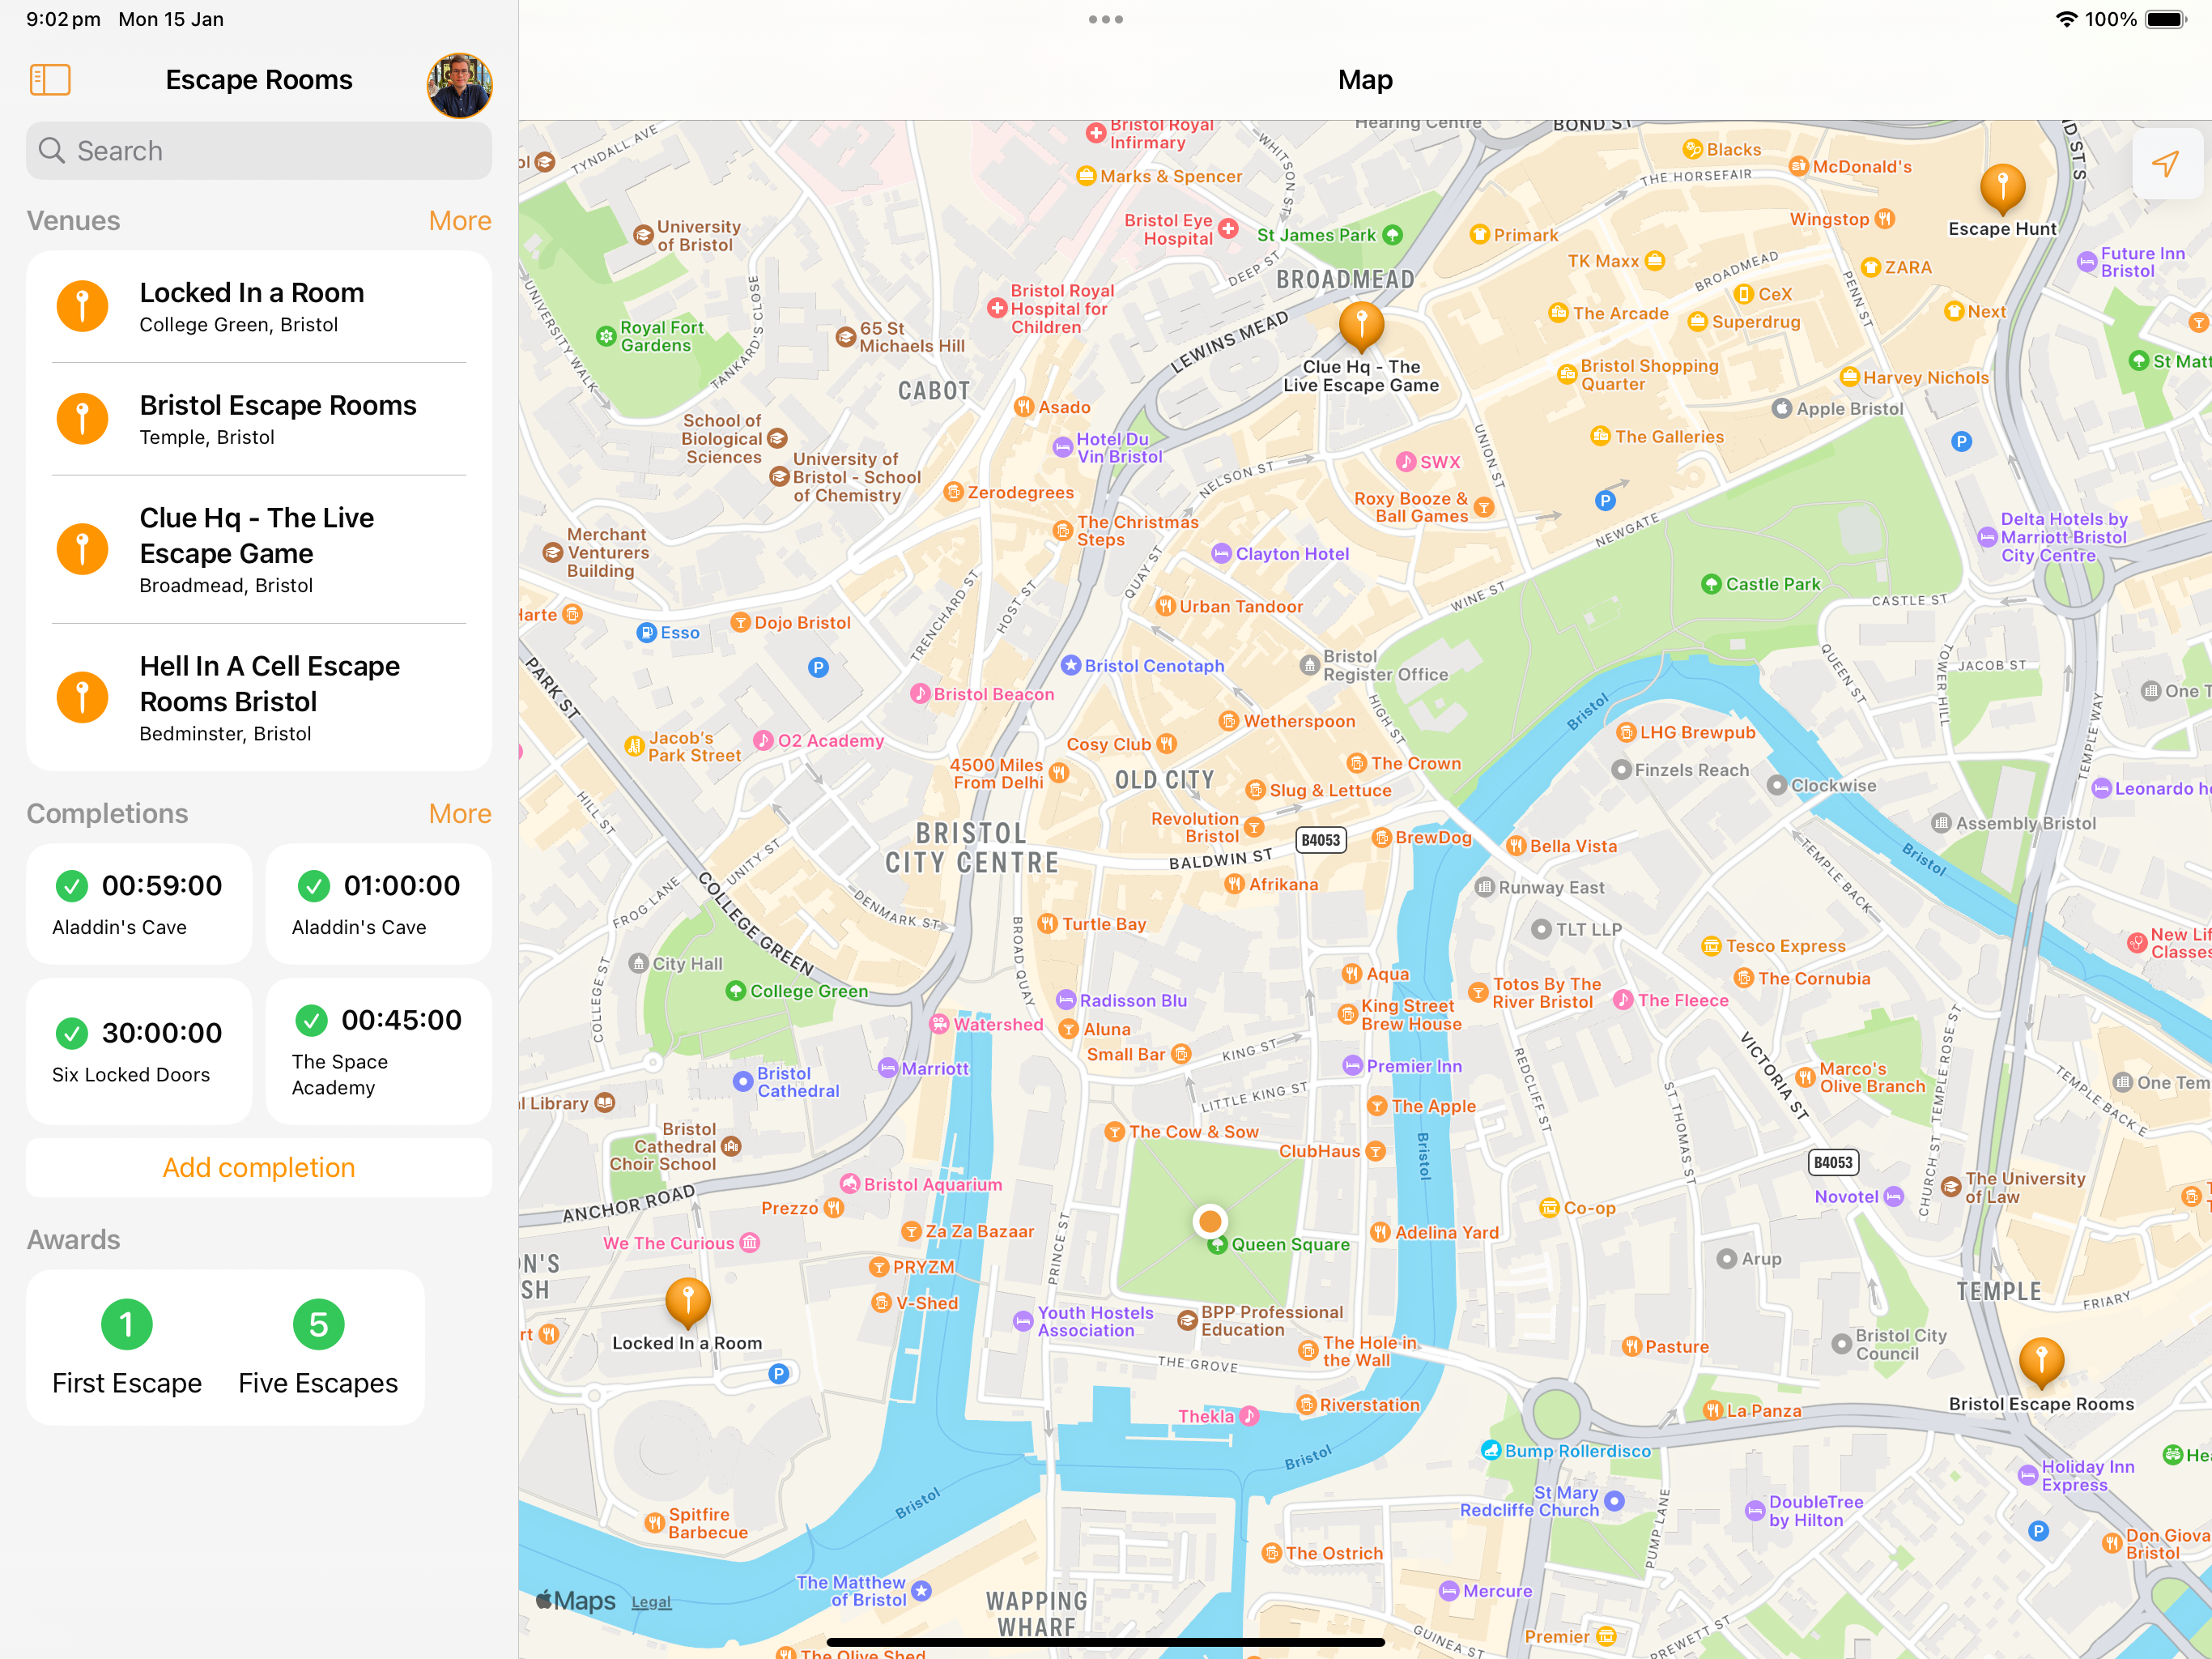Viewport: 2212px width, 1659px height.
Task: Open the user profile picture
Action: 460,85
